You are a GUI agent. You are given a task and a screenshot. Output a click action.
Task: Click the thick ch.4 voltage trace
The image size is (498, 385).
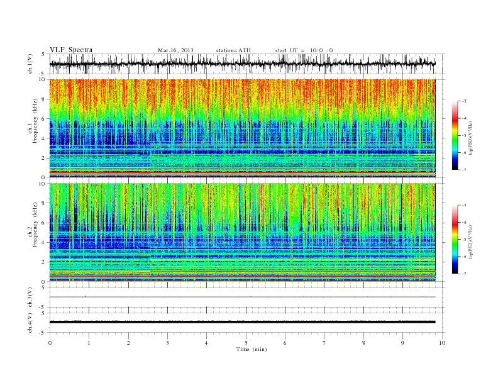coord(242,322)
